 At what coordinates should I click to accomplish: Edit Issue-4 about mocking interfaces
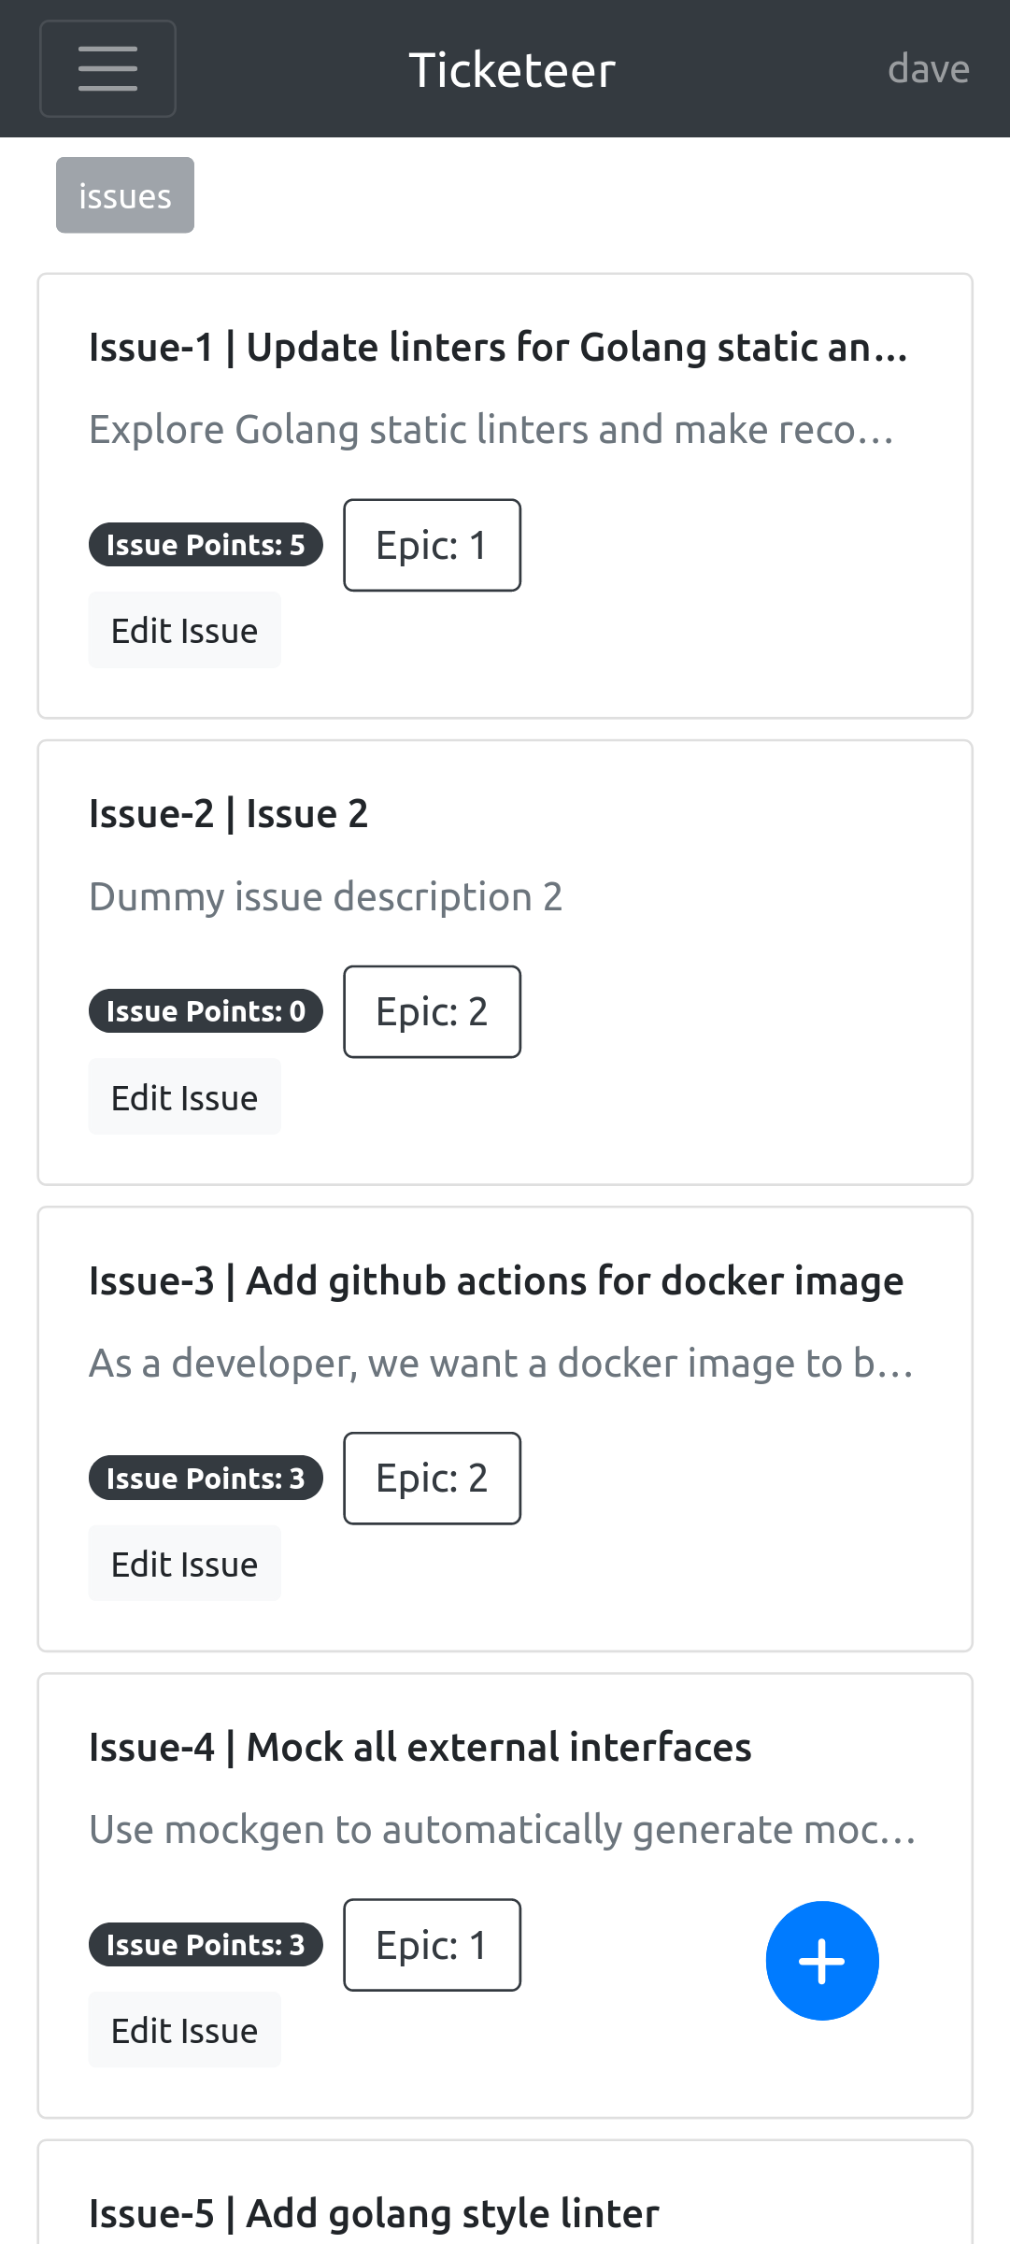pyautogui.click(x=184, y=2029)
